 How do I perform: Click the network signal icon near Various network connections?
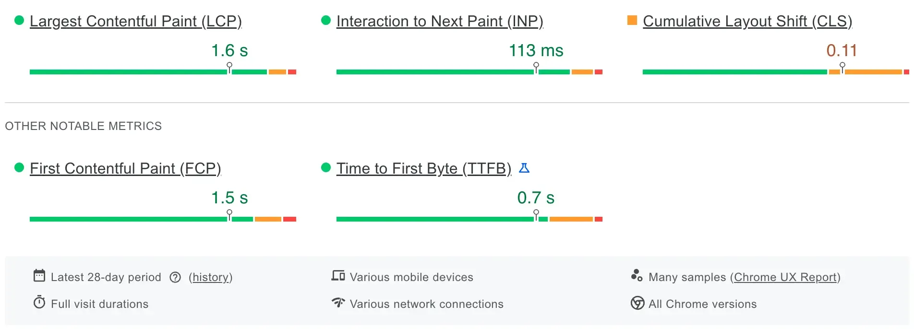click(338, 304)
